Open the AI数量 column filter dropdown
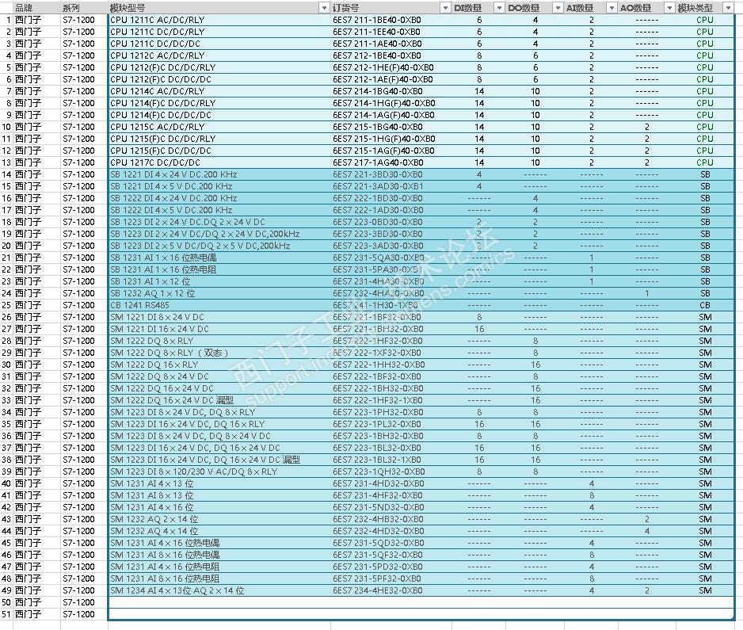 (x=612, y=8)
